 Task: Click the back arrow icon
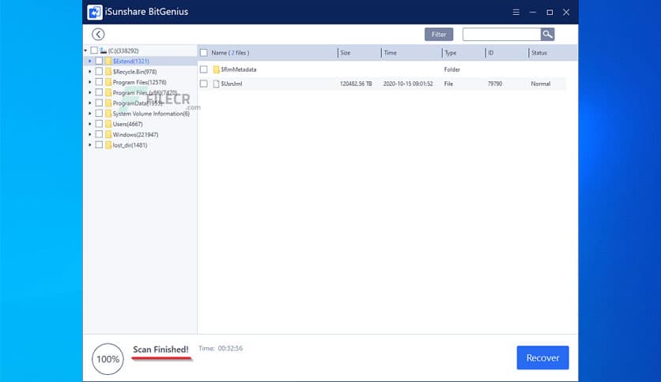(x=98, y=34)
